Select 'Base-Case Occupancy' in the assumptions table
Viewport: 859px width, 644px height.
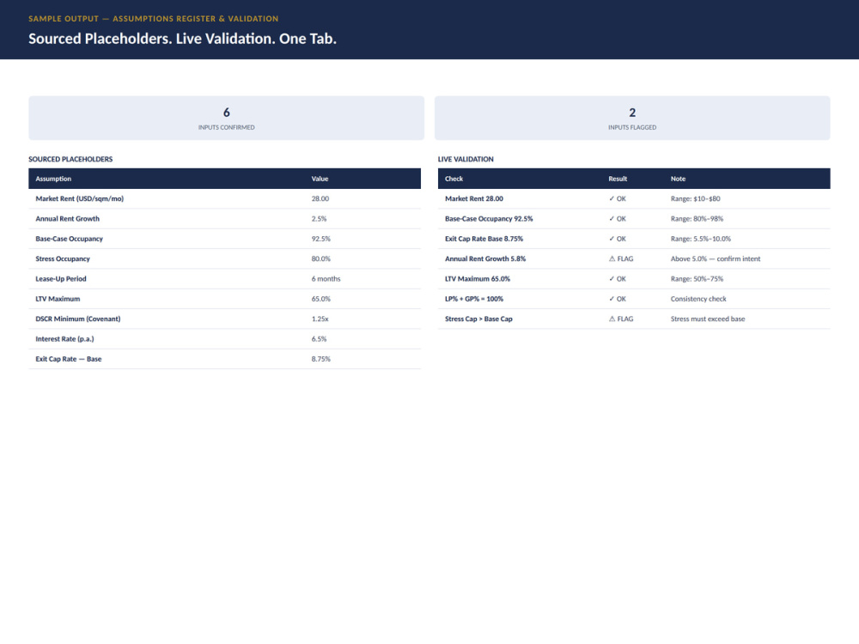tap(69, 239)
